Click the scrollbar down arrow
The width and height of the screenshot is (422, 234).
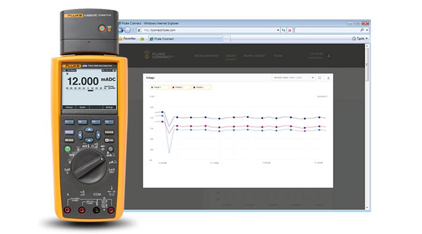367,207
